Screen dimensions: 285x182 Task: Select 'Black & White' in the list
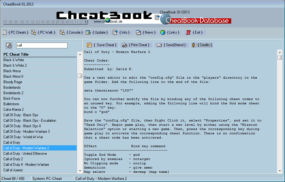click(40, 60)
